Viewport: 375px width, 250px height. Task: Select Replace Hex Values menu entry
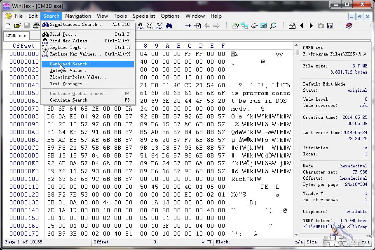tap(75, 54)
